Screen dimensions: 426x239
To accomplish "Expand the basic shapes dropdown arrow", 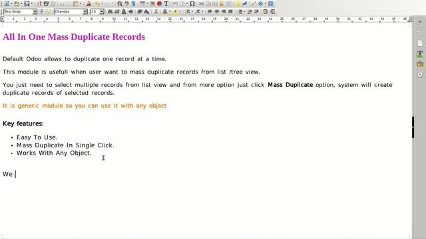I will (x=266, y=3).
